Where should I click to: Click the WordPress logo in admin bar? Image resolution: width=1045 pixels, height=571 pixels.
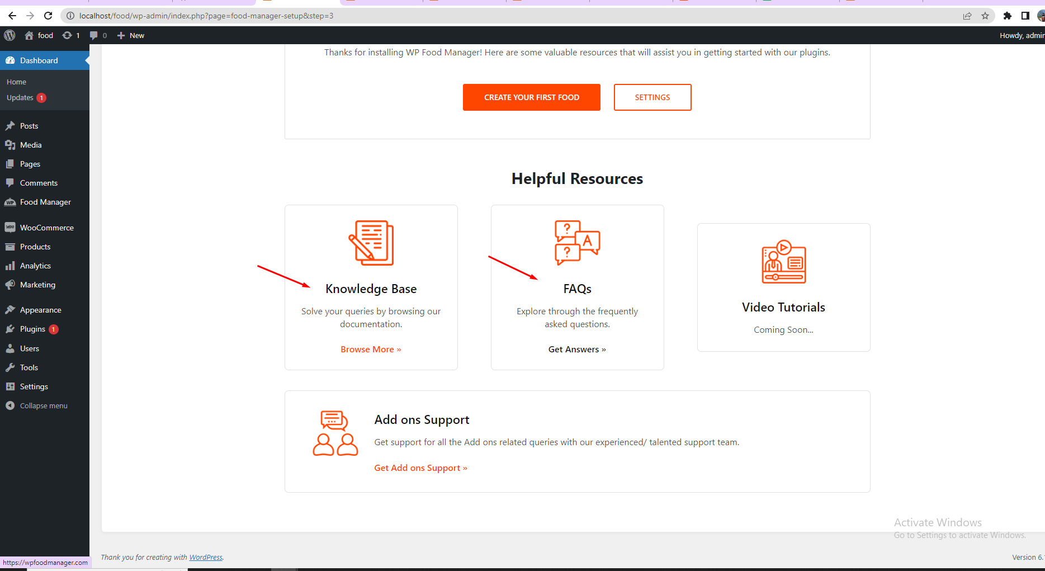(10, 35)
